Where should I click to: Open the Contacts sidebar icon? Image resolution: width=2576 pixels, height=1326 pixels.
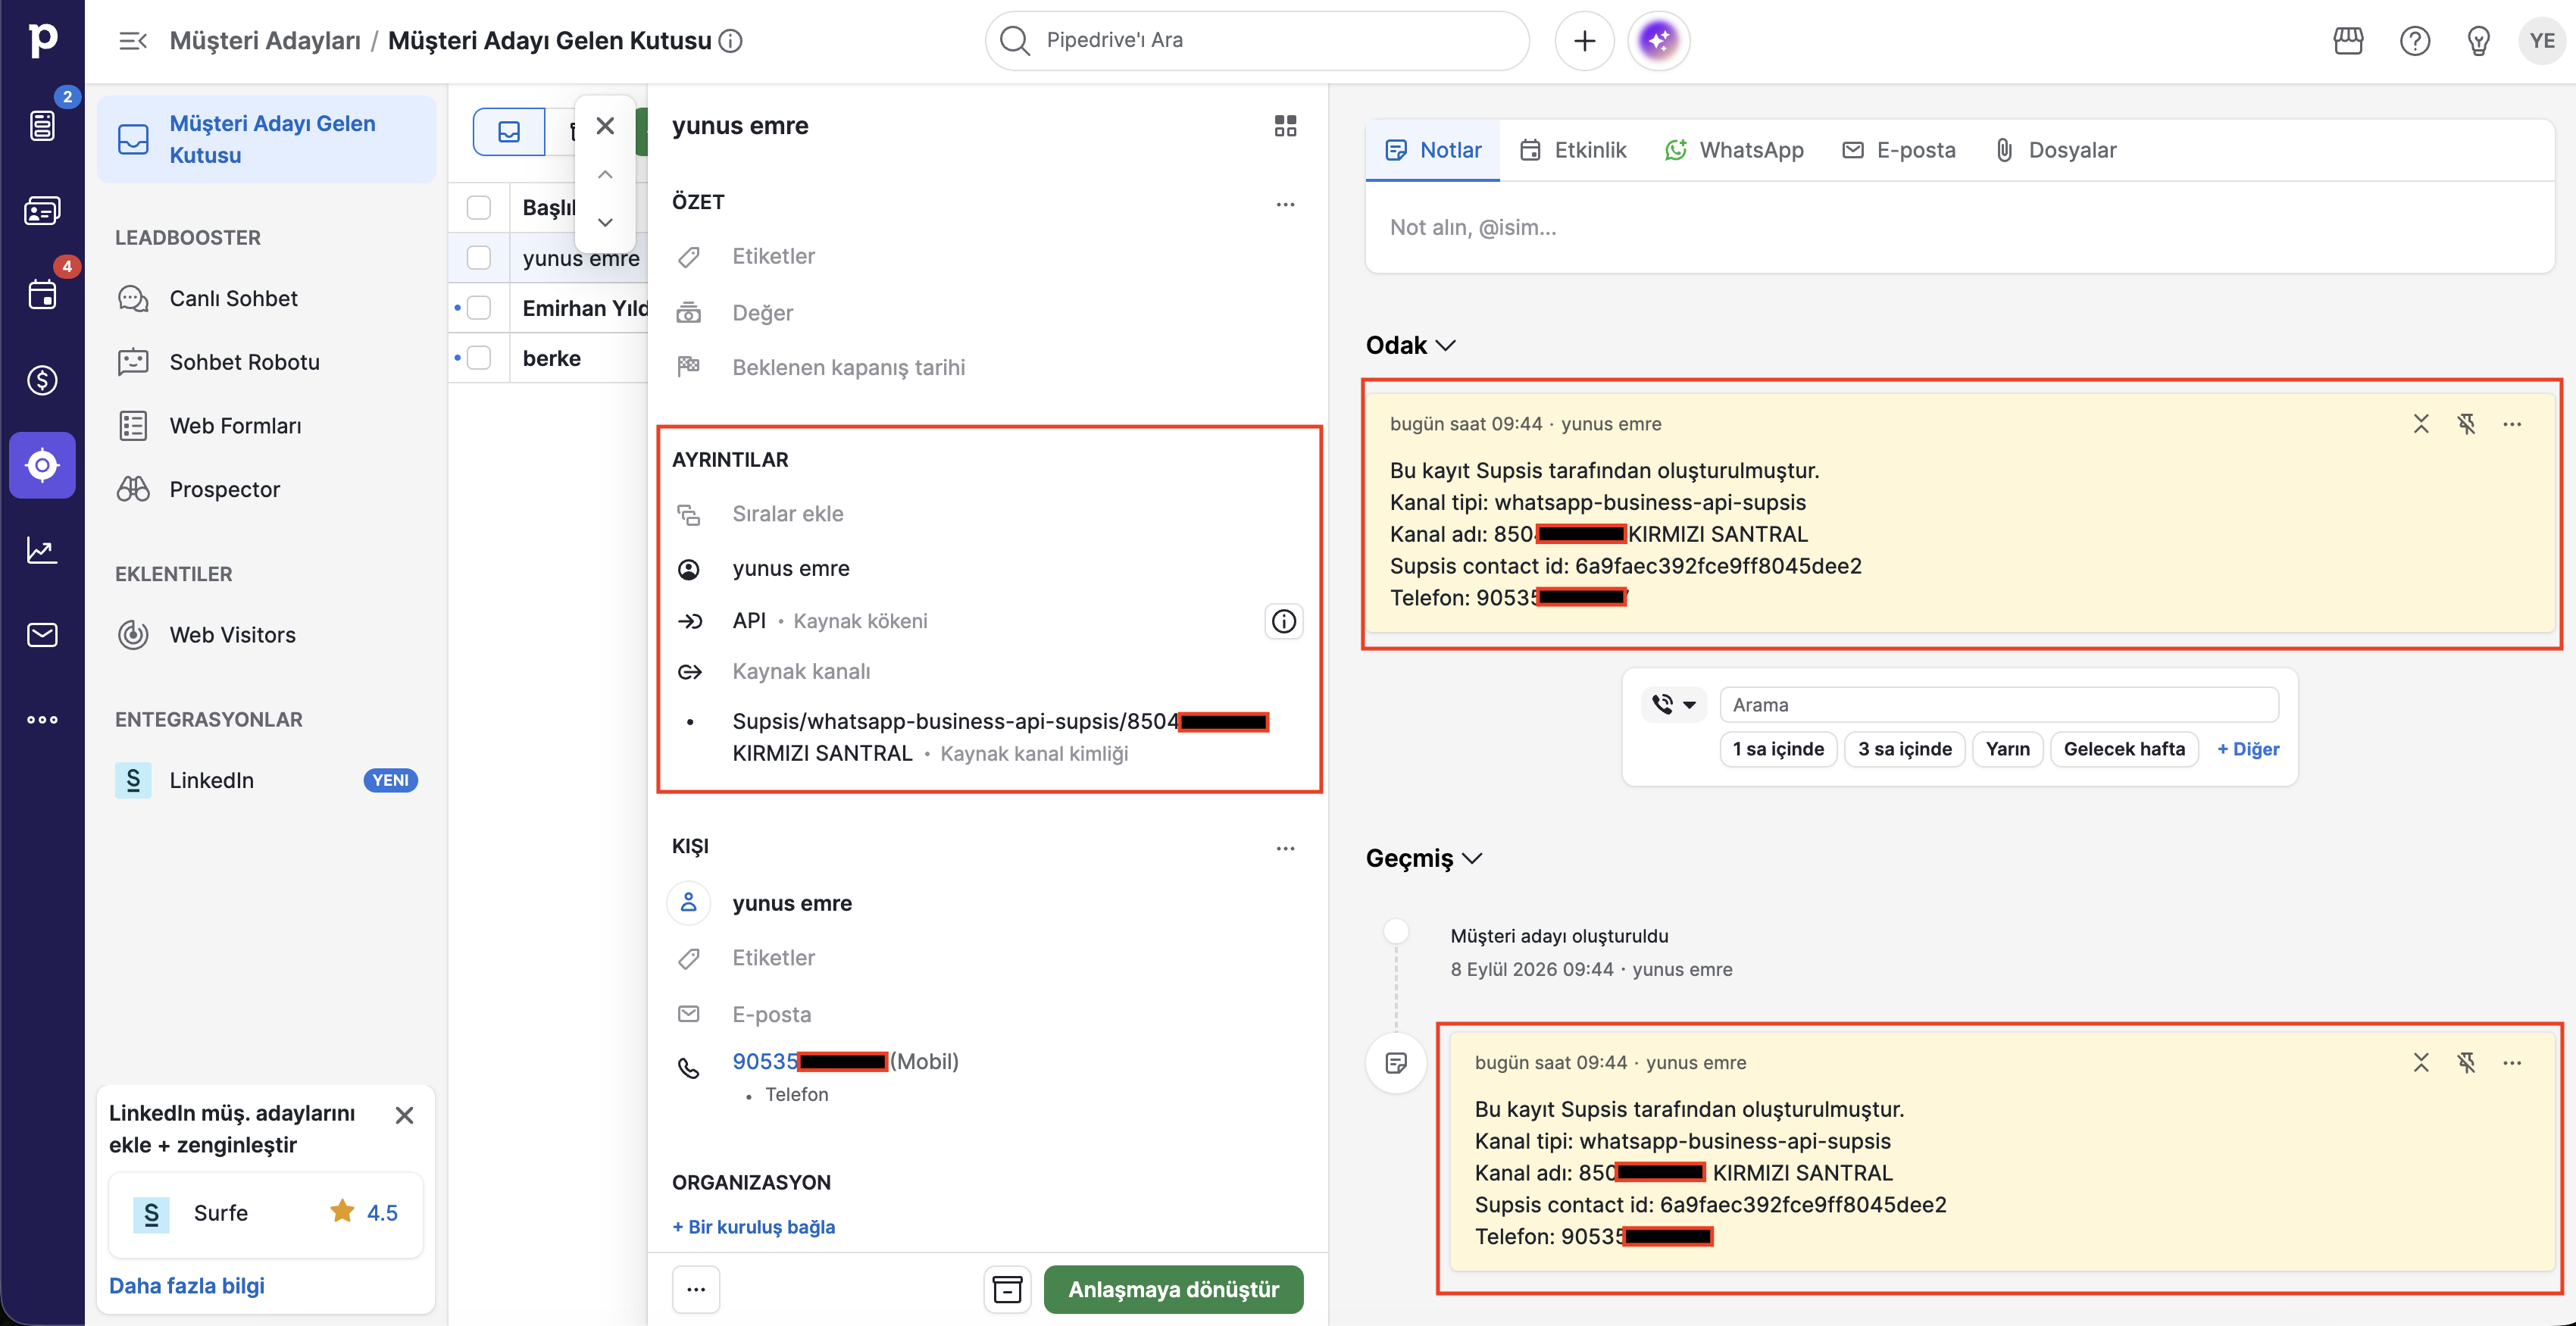[x=42, y=210]
